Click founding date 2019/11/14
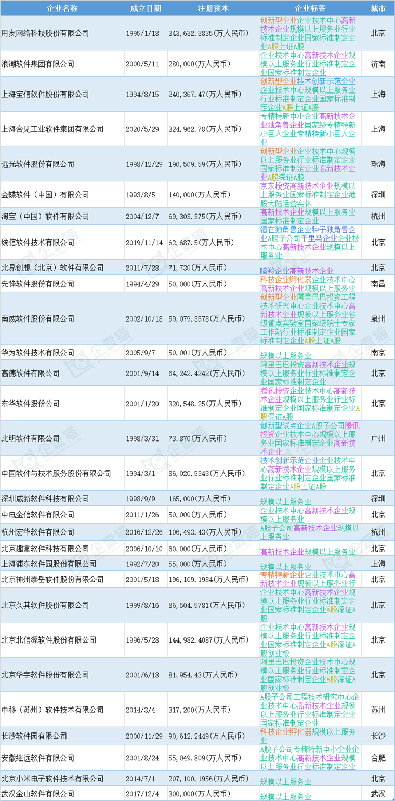The image size is (395, 801). tap(144, 242)
